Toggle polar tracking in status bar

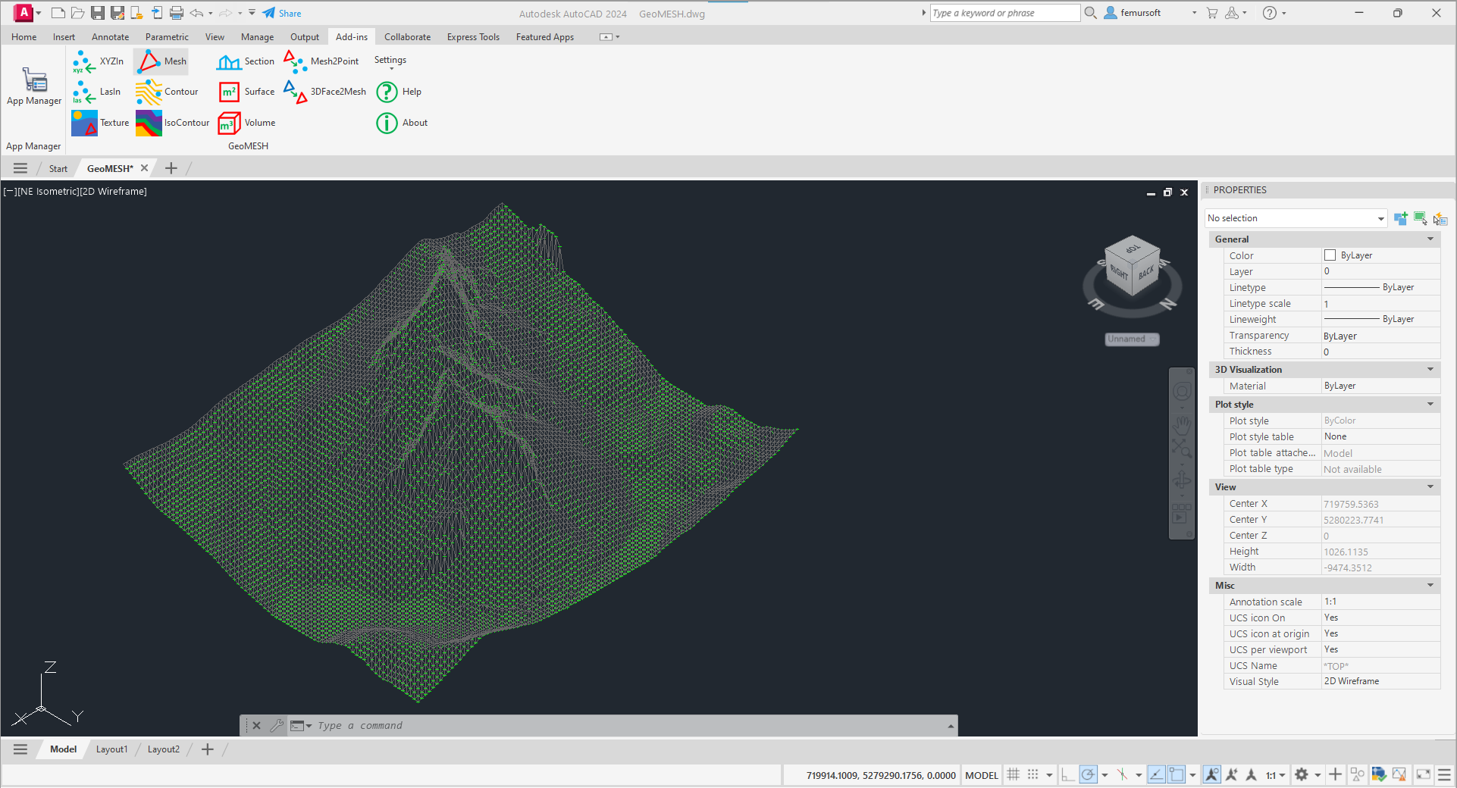pos(1089,774)
